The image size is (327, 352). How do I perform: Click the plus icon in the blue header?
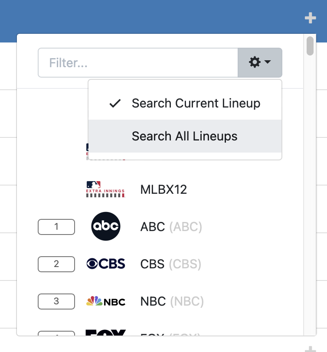[x=310, y=18]
